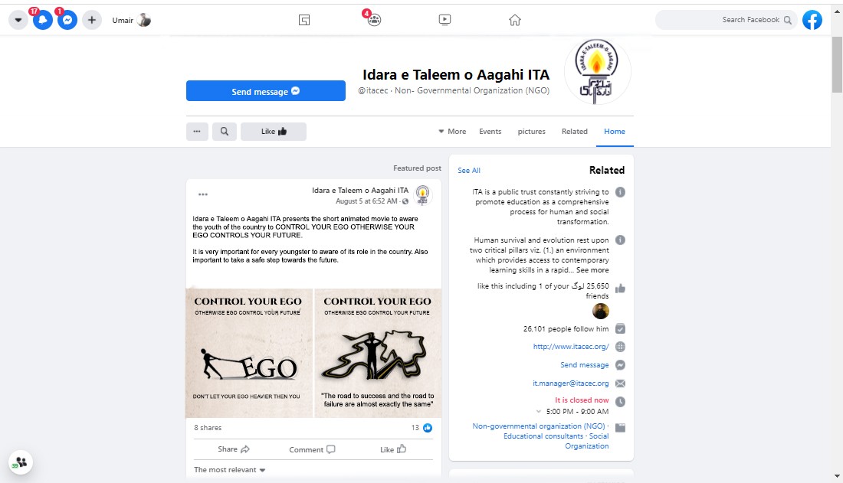Click the new group chat floating icon
Viewport: 843px width, 483px height.
(x=21, y=462)
